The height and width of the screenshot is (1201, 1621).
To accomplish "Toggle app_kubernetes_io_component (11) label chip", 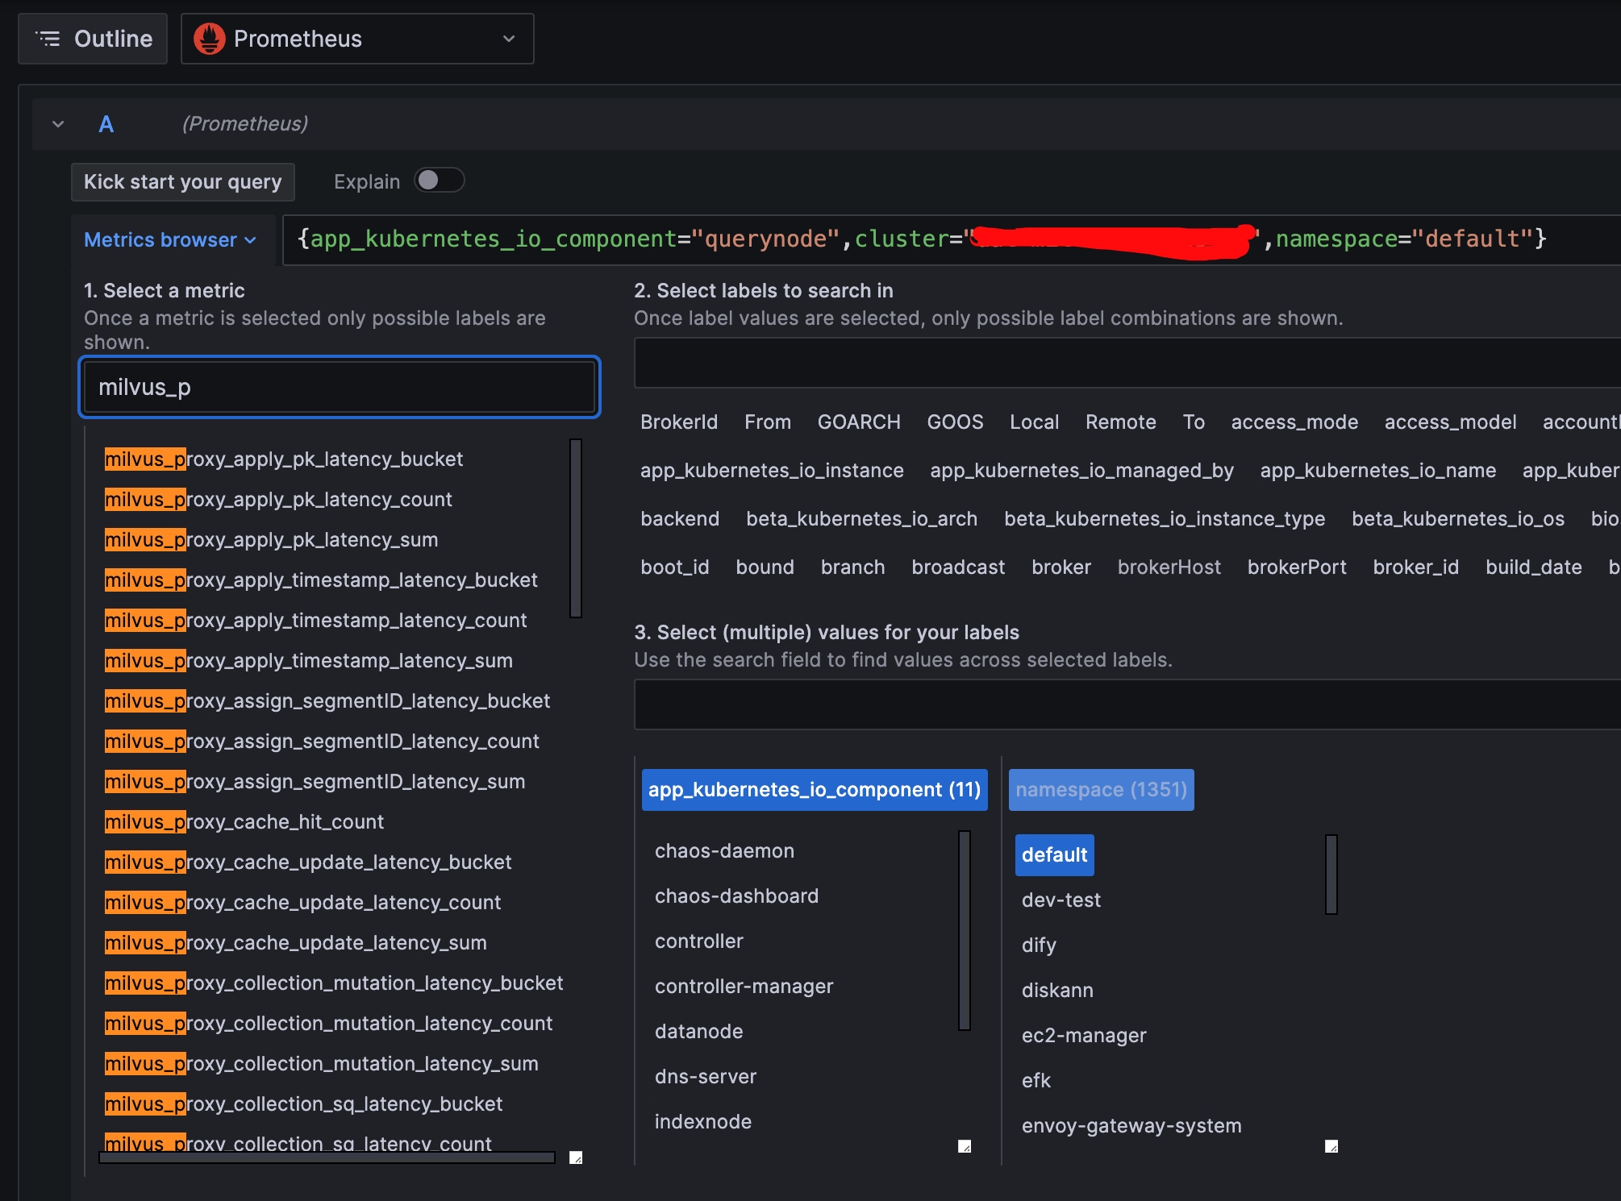I will pyautogui.click(x=815, y=790).
